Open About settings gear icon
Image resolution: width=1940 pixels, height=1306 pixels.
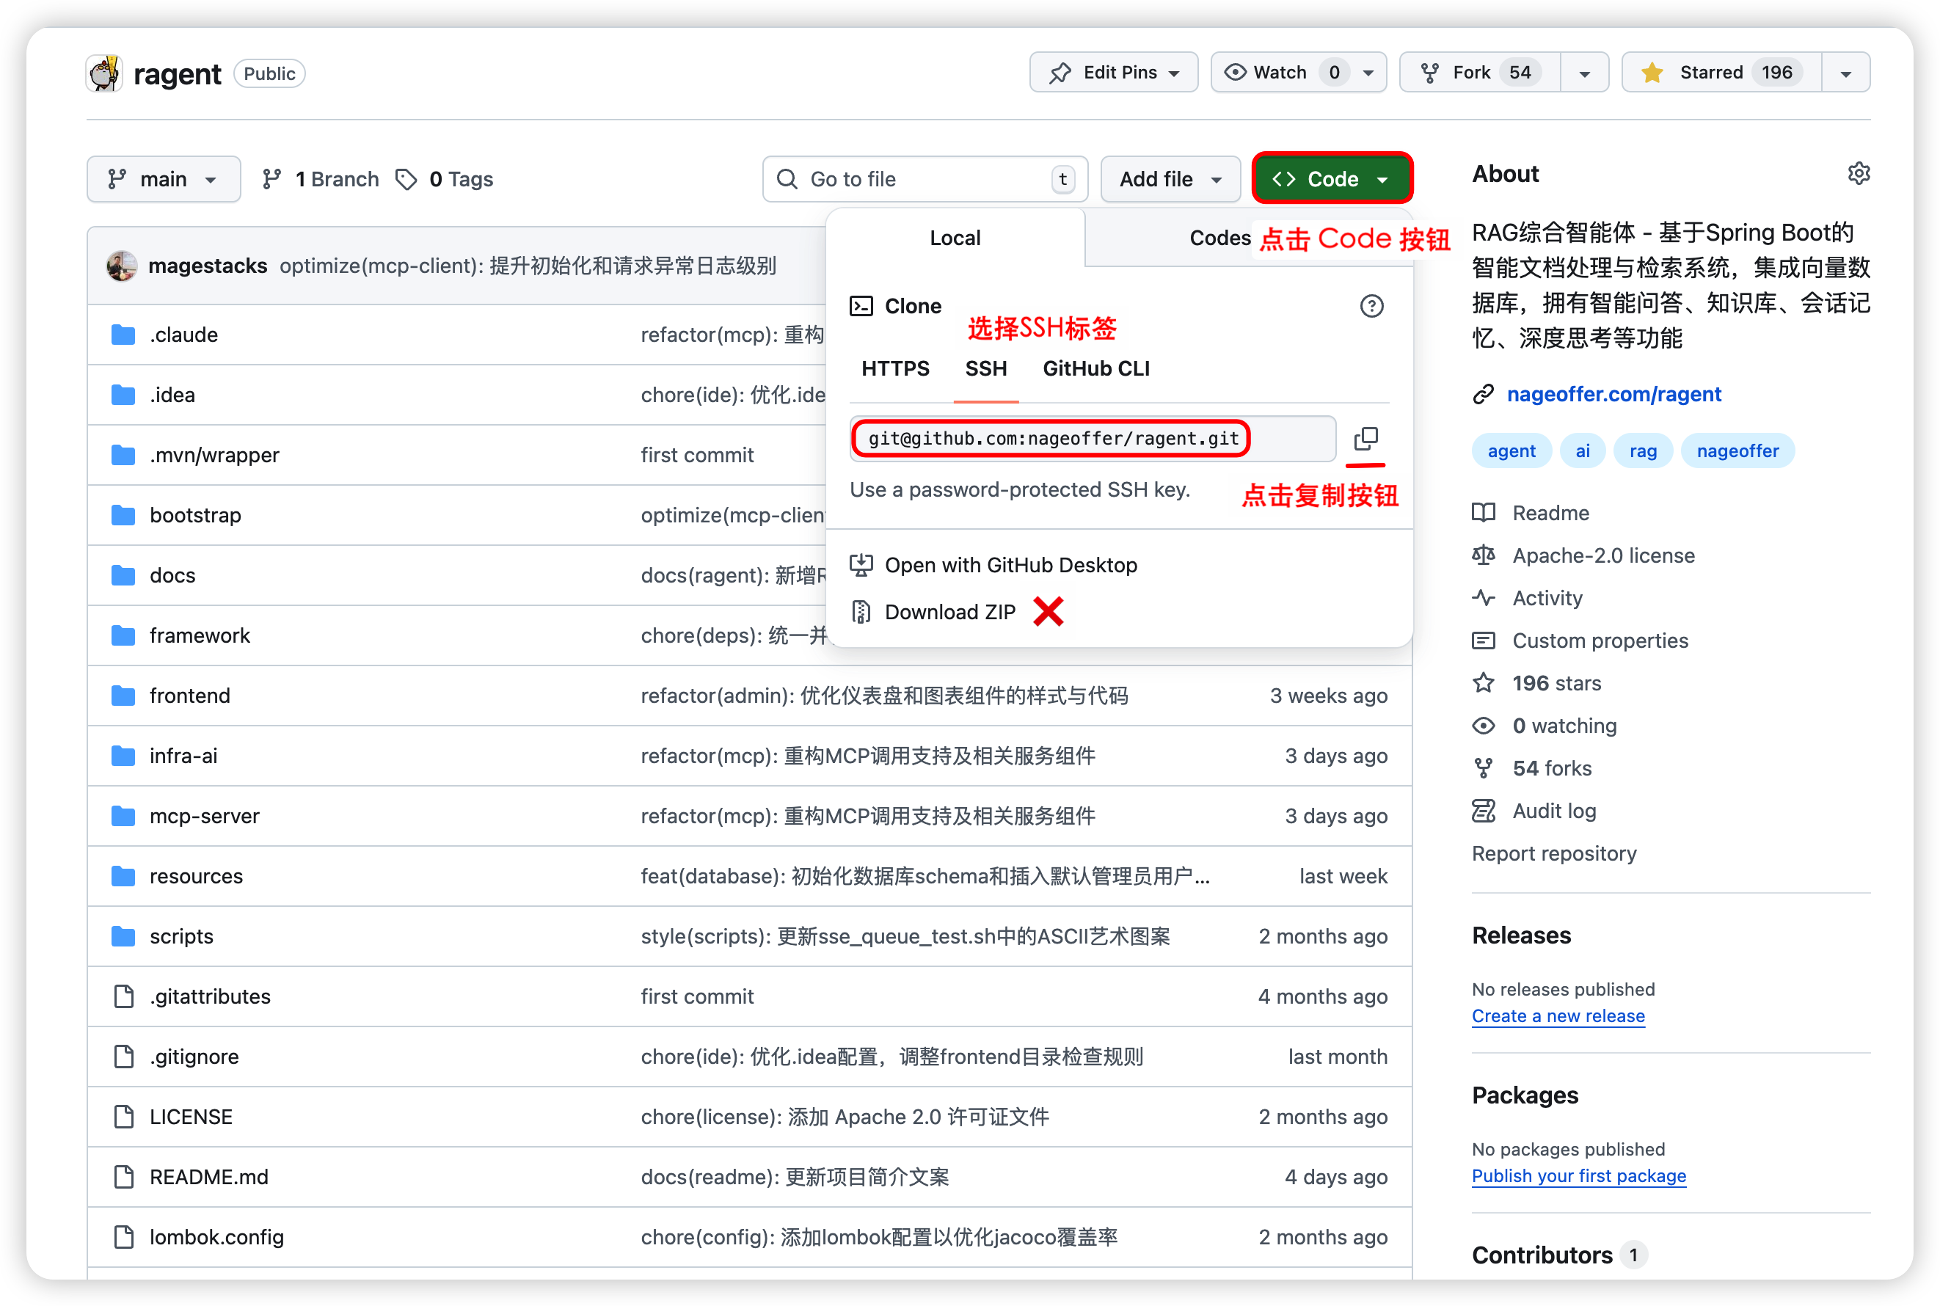tap(1859, 173)
